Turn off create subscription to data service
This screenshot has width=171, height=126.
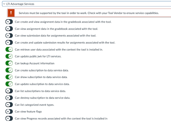pyautogui.click(x=9, y=70)
